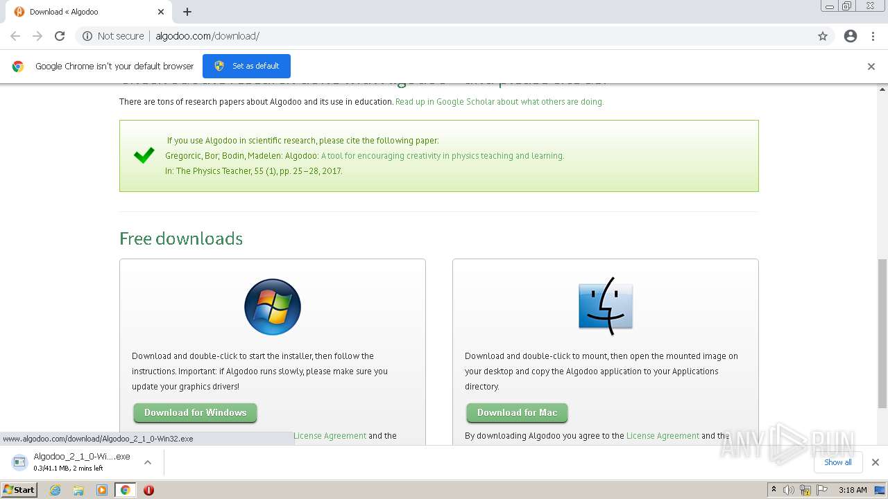Click Show all downloads button

(x=838, y=462)
